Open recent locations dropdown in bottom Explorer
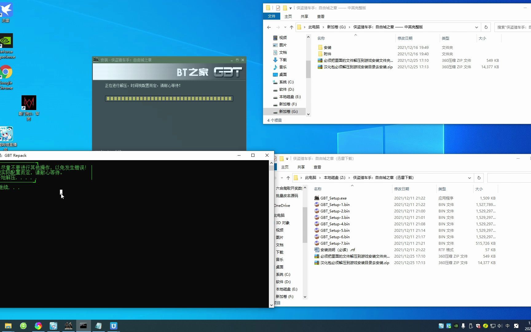531x332 pixels. click(x=282, y=178)
